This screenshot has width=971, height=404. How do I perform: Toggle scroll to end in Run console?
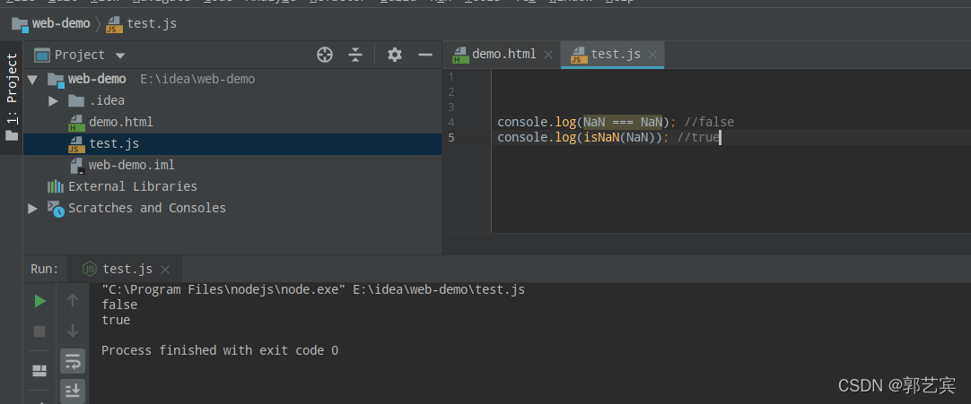point(73,391)
